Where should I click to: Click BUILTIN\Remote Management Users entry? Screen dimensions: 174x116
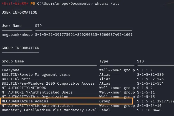[36, 75]
